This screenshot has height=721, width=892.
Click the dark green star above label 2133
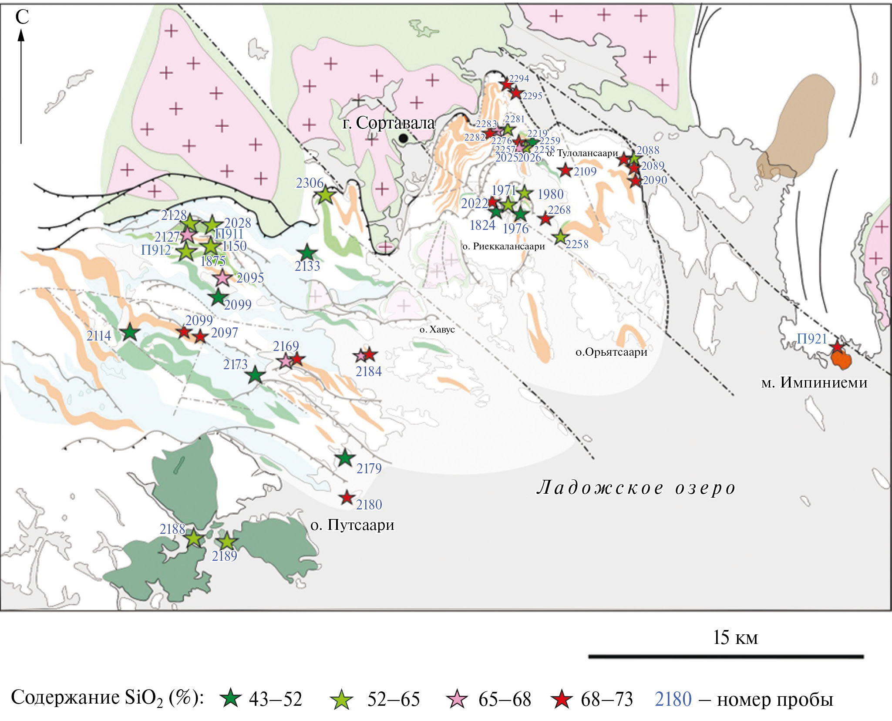coord(307,253)
